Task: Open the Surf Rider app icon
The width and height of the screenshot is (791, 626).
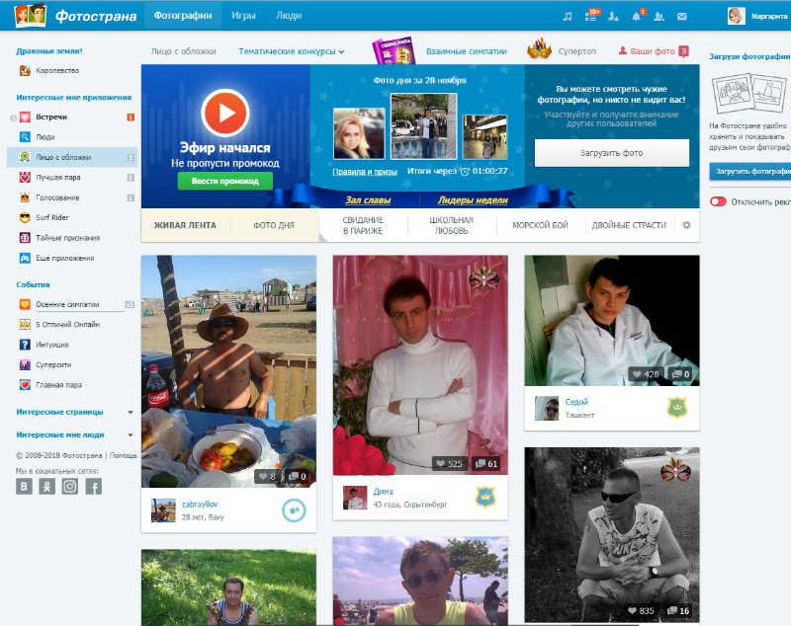Action: [25, 217]
